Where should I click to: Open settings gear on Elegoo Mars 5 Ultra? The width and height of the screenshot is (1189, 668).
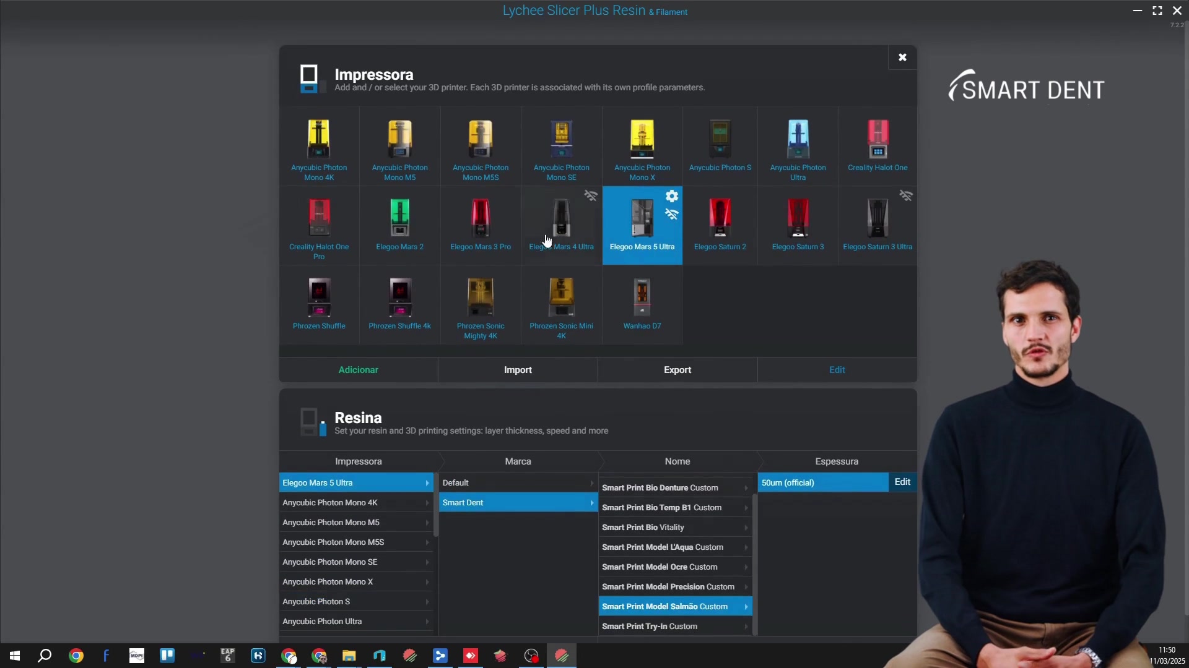[672, 196]
